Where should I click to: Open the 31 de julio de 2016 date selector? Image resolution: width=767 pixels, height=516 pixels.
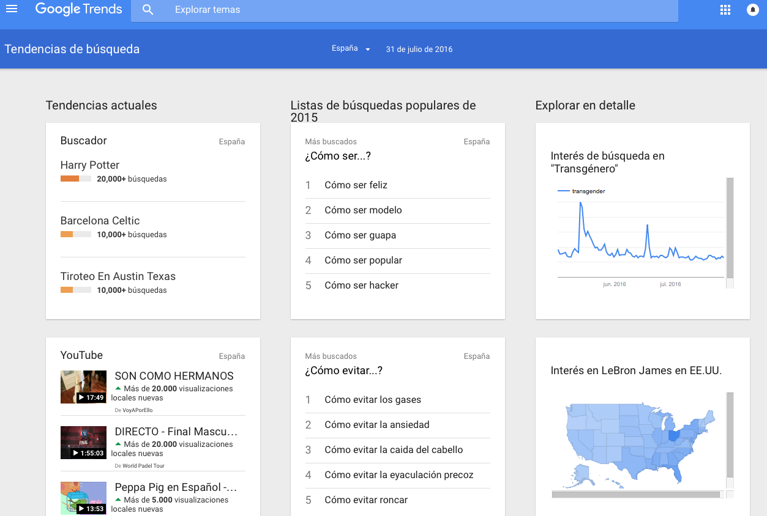(419, 50)
